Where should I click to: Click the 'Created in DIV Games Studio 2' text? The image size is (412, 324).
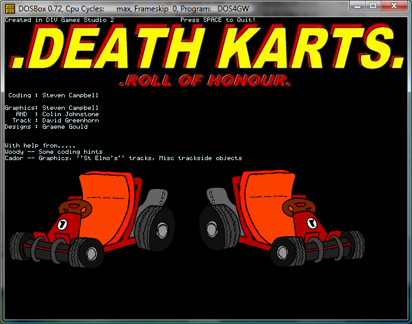tap(60, 20)
